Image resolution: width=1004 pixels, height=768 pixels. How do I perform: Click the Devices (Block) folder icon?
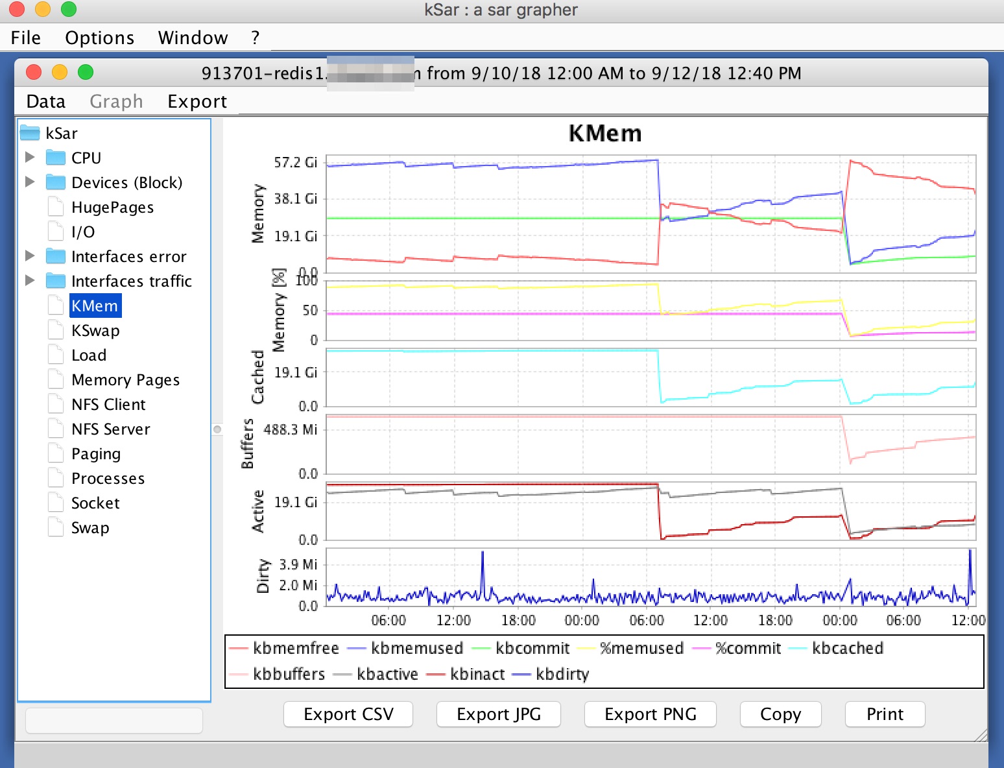[56, 182]
